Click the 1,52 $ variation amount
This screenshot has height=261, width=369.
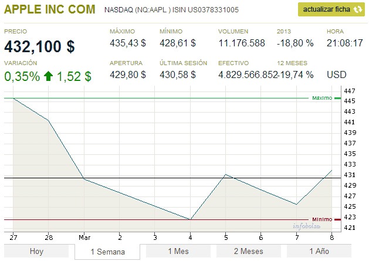pyautogui.click(x=74, y=76)
